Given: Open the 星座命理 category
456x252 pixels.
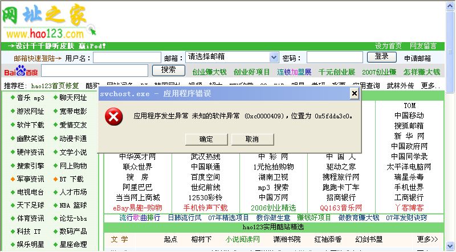Looking at the screenshot, I should point(74,245).
